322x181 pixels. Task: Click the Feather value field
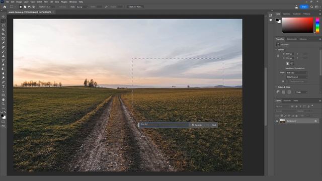click(51, 7)
